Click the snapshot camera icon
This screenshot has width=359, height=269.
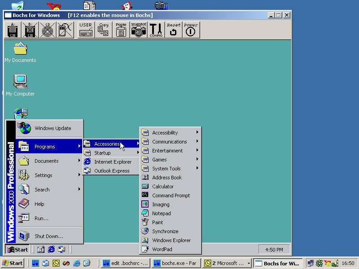139,30
